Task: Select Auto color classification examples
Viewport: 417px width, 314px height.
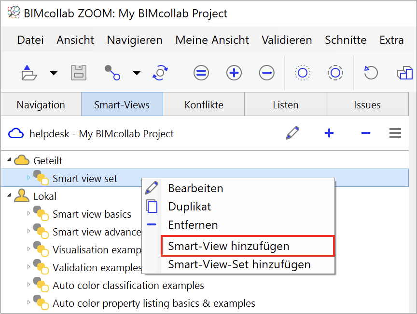Action: pos(128,285)
